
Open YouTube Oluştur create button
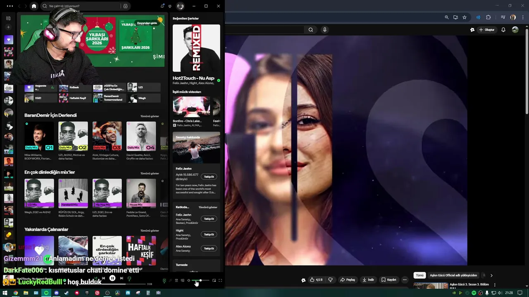tap(486, 30)
